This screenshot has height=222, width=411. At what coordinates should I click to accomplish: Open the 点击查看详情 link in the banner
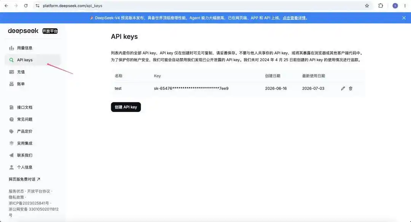pos(294,18)
